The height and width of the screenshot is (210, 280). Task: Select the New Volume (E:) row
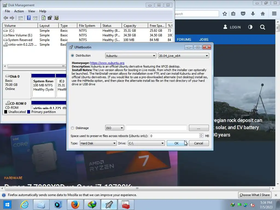point(88,35)
